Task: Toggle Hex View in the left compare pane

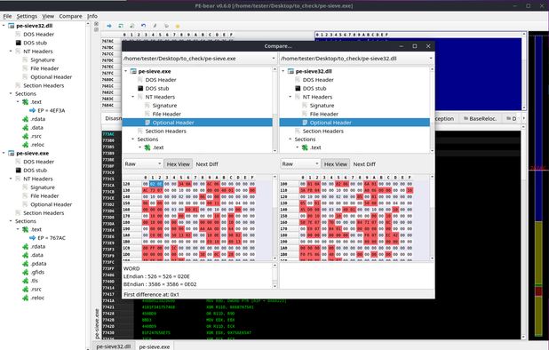Action: pos(179,164)
